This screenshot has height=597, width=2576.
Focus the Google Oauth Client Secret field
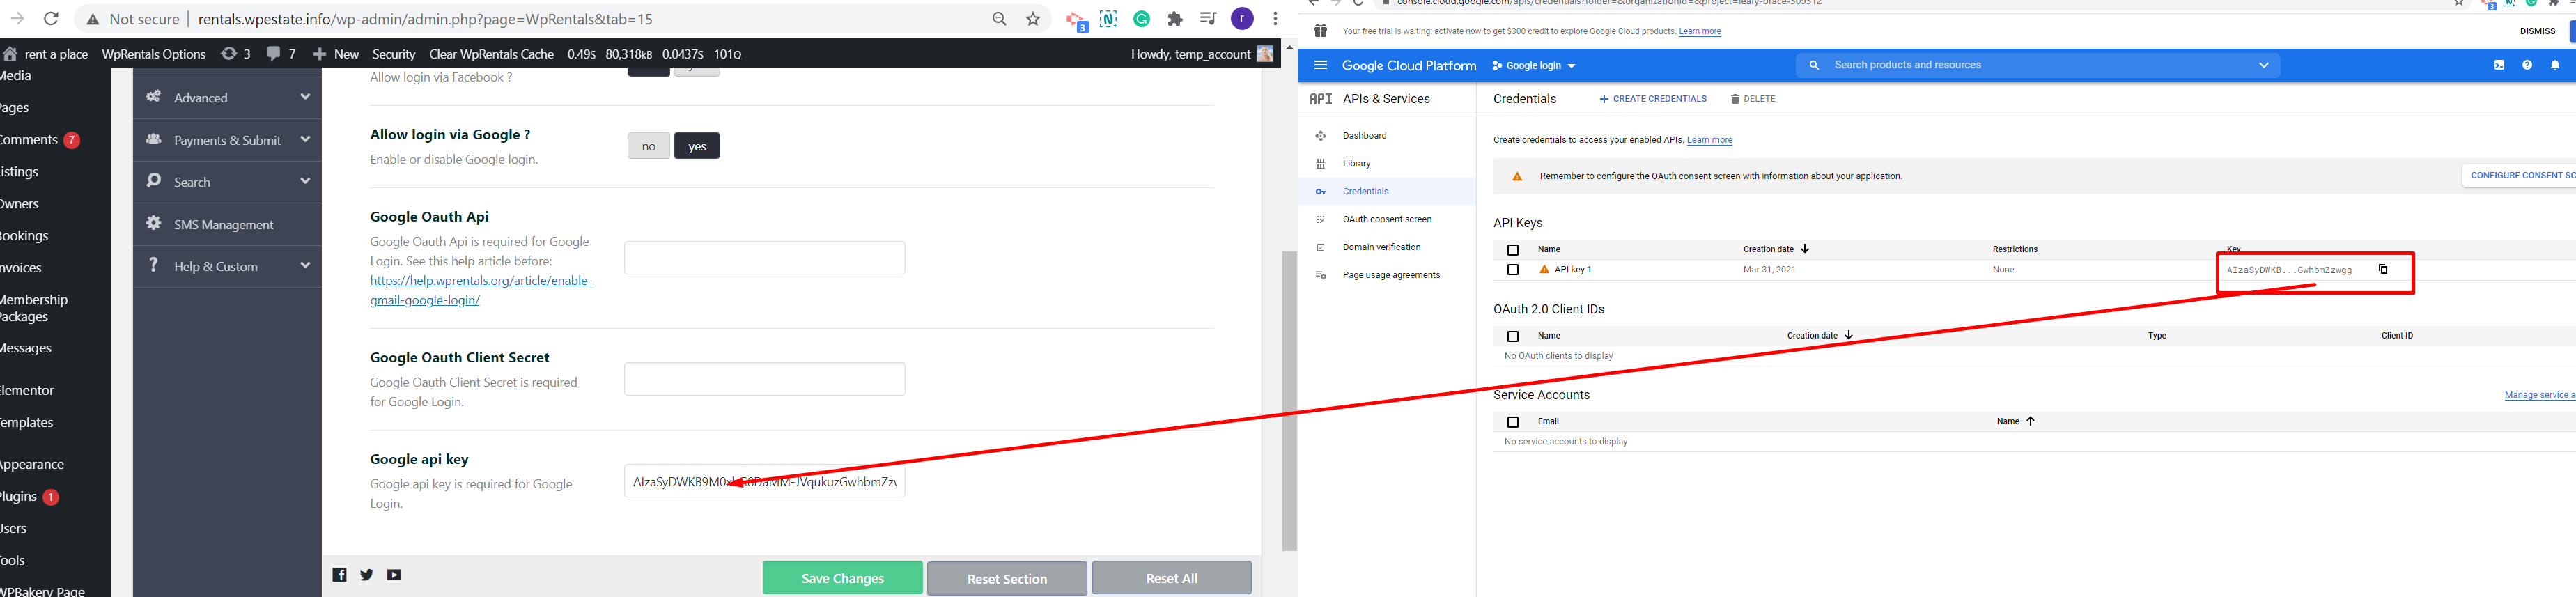(x=765, y=379)
